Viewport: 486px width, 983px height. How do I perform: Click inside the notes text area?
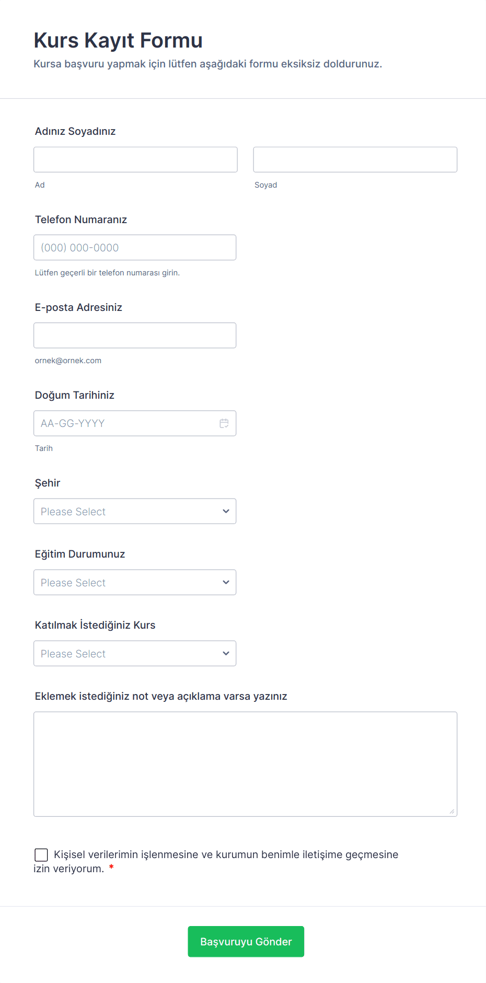coord(245,764)
